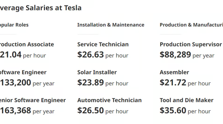This screenshot has height=124, width=223.
Task: Click the $35.60 per hour salary figure
Action: point(185,111)
